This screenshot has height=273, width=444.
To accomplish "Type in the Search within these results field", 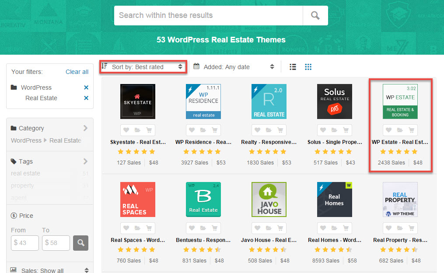I will tap(208, 15).
